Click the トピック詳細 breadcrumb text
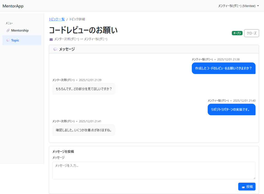Image resolution: width=264 pixels, height=194 pixels. (77, 19)
